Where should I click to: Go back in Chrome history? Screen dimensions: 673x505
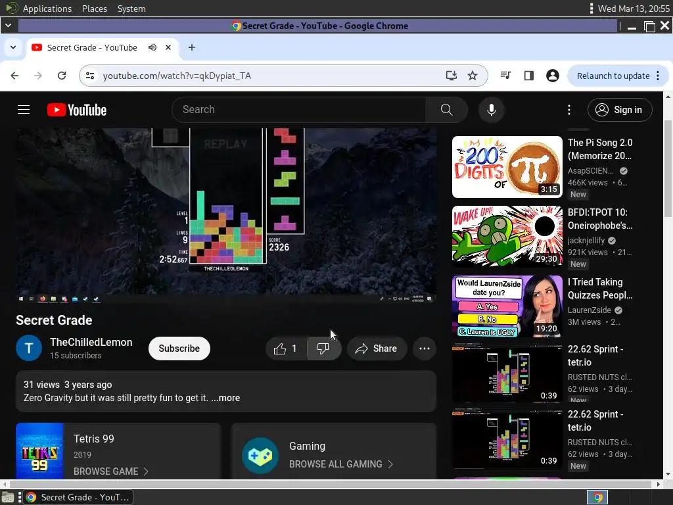click(x=14, y=76)
